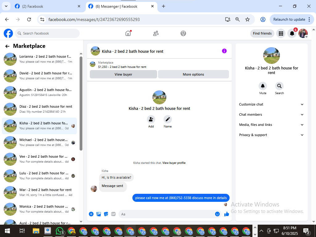Open more actions plus icon in composer
This screenshot has height=237, width=316.
[91, 214]
